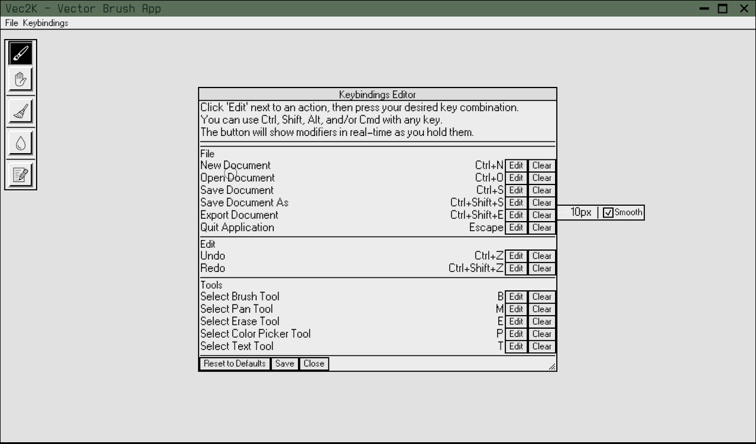Select the Pan tool

tap(21, 79)
